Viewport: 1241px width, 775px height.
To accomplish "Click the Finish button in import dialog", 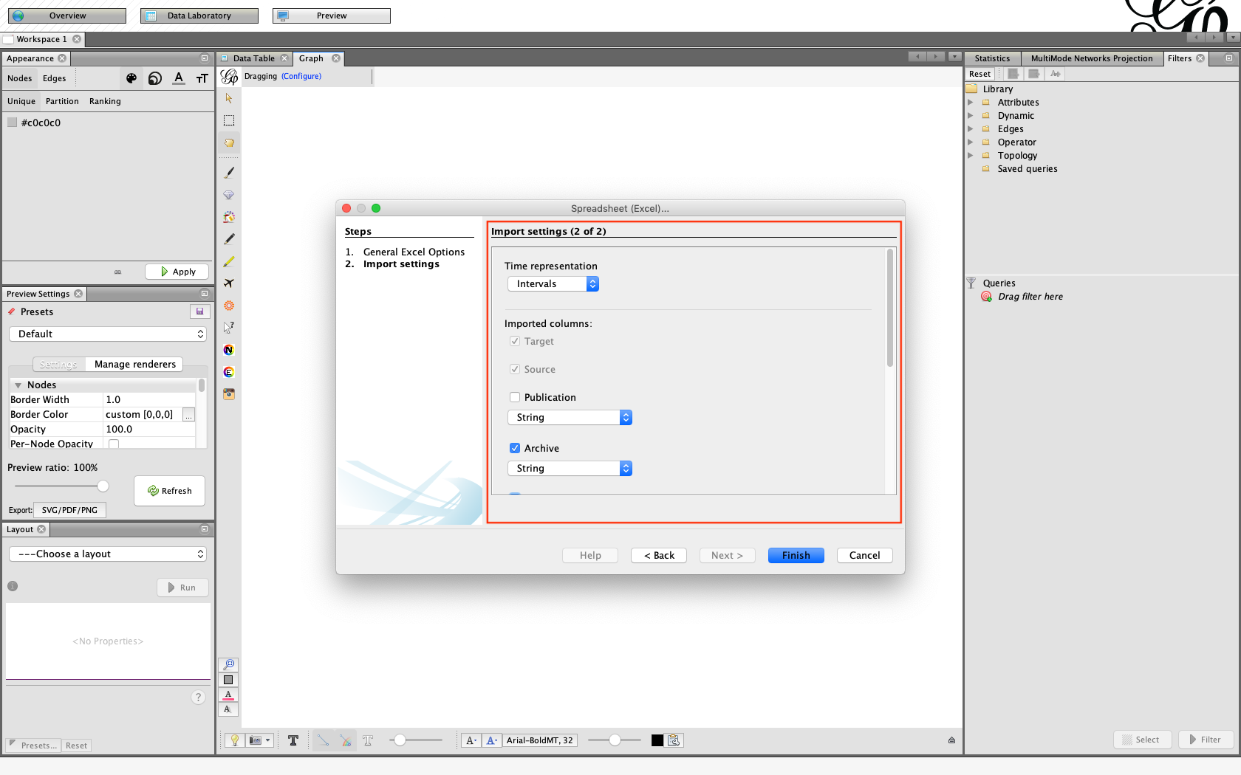I will [x=796, y=555].
